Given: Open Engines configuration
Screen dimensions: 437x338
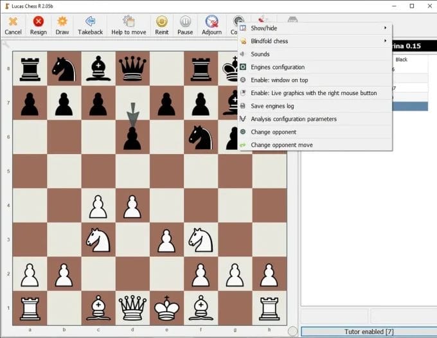Looking at the screenshot, I should pyautogui.click(x=278, y=67).
